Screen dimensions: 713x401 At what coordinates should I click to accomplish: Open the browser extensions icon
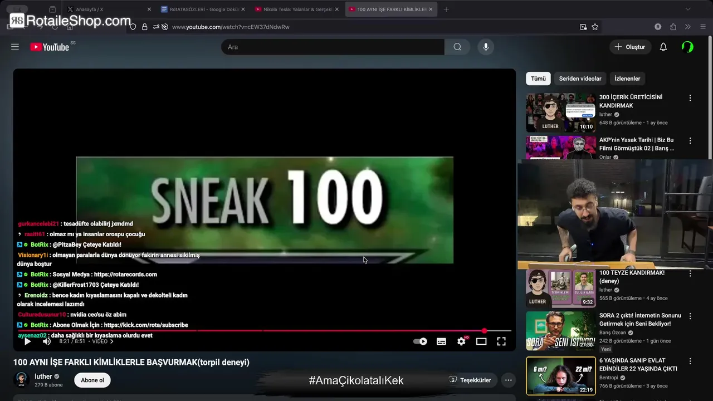(673, 27)
